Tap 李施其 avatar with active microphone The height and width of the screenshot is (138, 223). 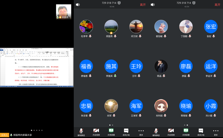coord(111,66)
